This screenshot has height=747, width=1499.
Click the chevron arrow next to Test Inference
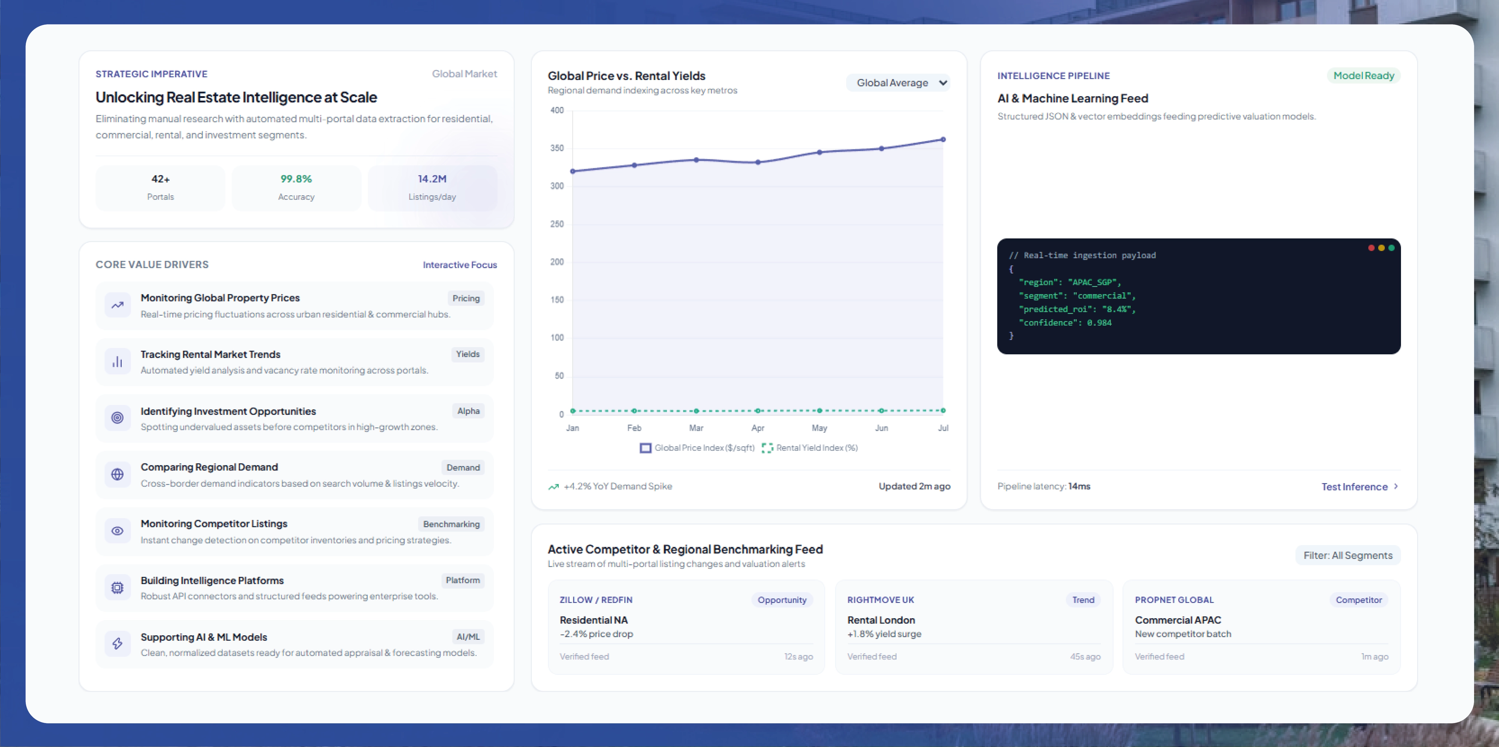coord(1395,486)
